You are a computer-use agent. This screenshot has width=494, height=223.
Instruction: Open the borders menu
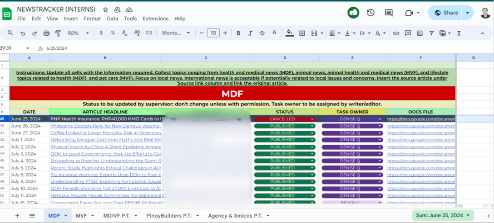[302, 33]
